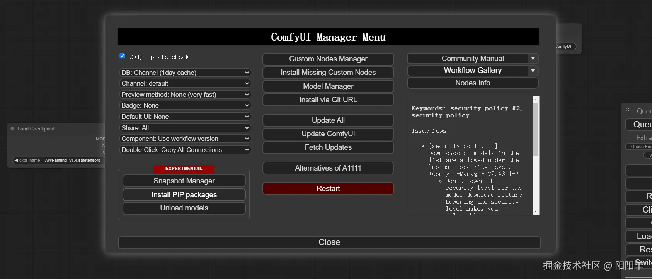Click the news panel scroll down arrow

click(x=536, y=211)
